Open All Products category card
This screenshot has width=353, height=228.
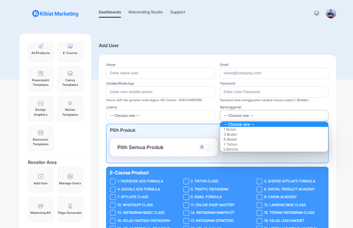pyautogui.click(x=41, y=52)
